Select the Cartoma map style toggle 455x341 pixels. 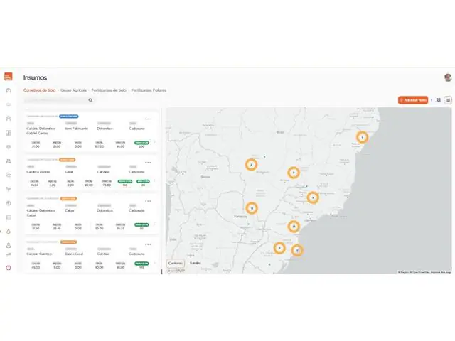pos(175,263)
